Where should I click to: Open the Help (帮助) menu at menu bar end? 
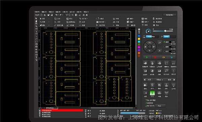tap(86, 12)
